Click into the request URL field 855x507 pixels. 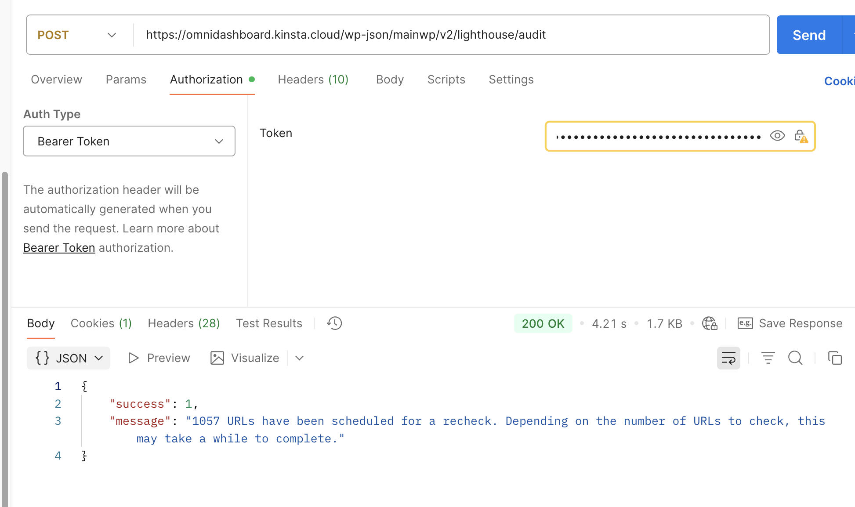[439, 35]
